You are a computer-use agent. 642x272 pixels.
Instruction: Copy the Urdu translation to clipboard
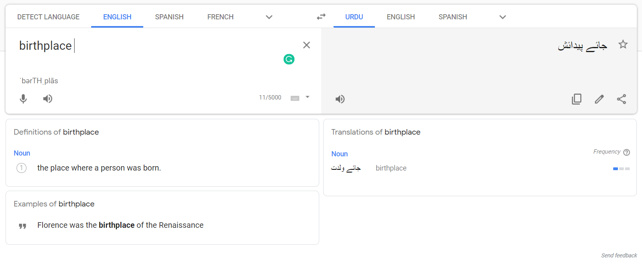tap(576, 99)
